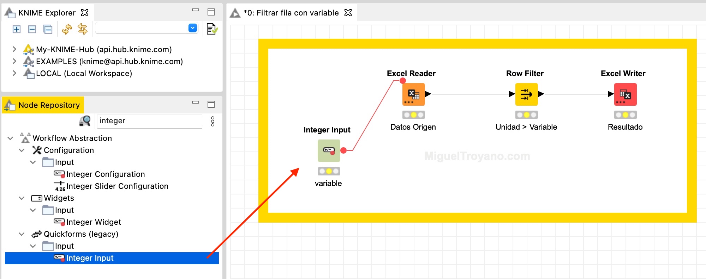Select EXAMPLES (knime@api.hub.knime.com) entry
The height and width of the screenshot is (279, 706).
[x=109, y=61]
